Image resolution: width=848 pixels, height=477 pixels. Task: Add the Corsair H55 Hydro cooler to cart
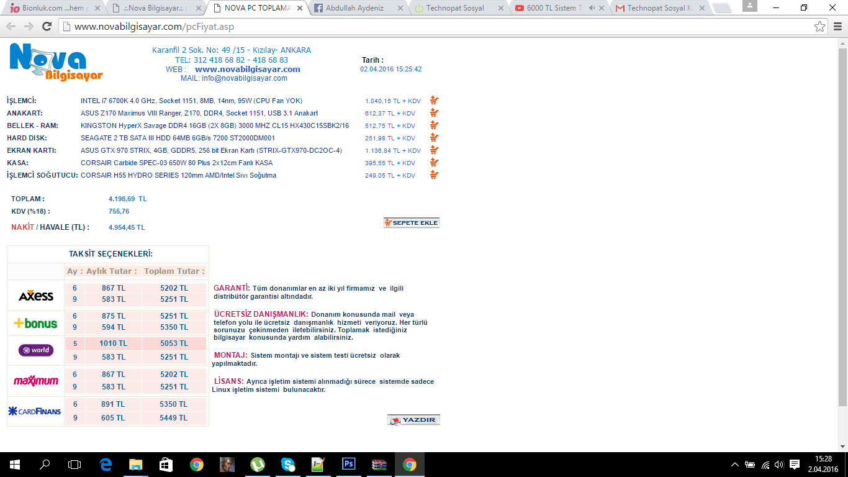click(434, 175)
